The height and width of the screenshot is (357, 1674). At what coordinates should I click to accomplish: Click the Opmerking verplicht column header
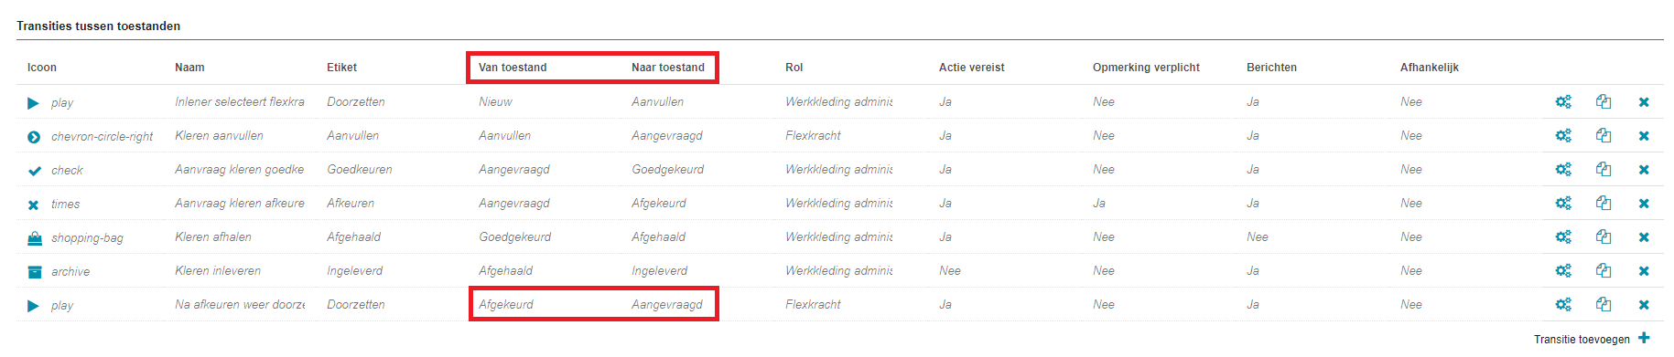pyautogui.click(x=1146, y=68)
